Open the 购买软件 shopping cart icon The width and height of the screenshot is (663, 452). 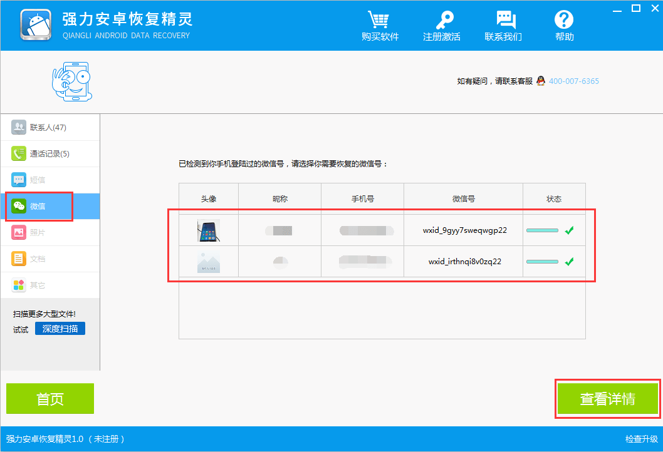pos(379,19)
